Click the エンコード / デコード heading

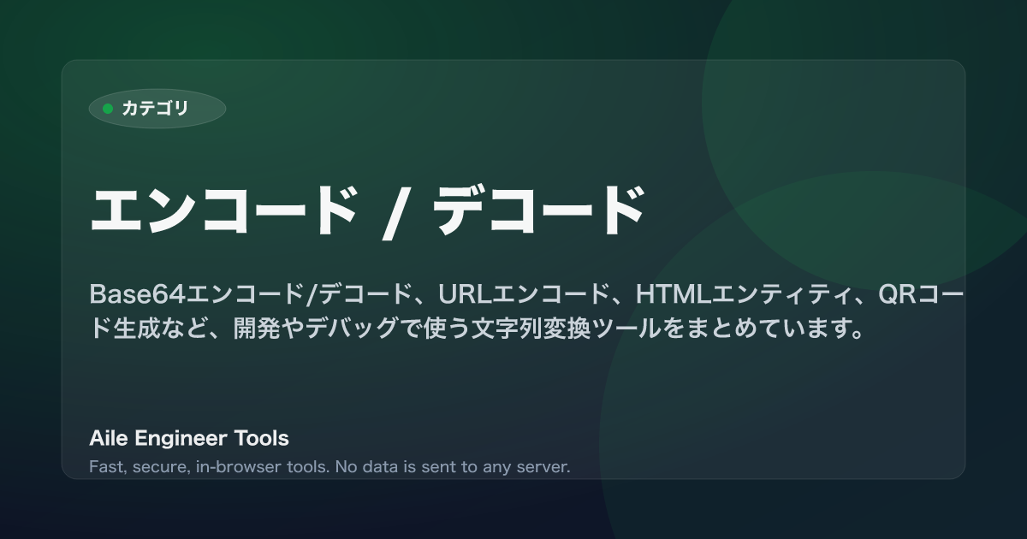(367, 210)
